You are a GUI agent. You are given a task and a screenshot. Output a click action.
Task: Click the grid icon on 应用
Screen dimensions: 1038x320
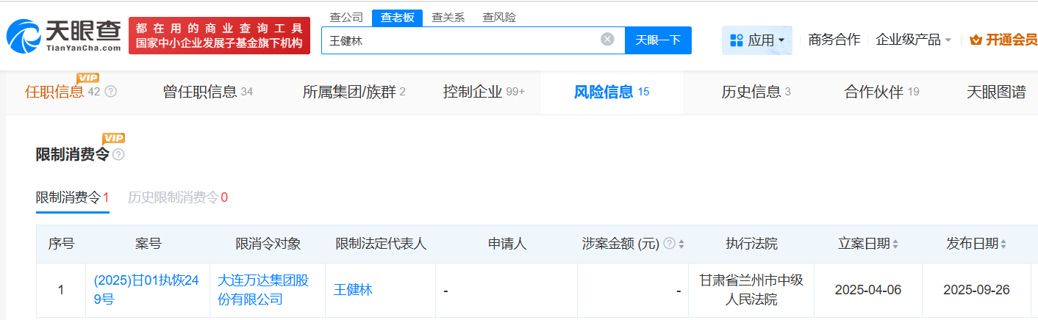736,40
